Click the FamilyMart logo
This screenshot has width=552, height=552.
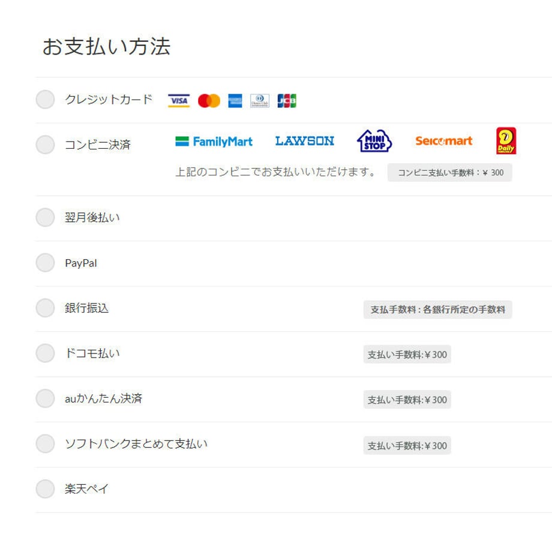(x=214, y=142)
